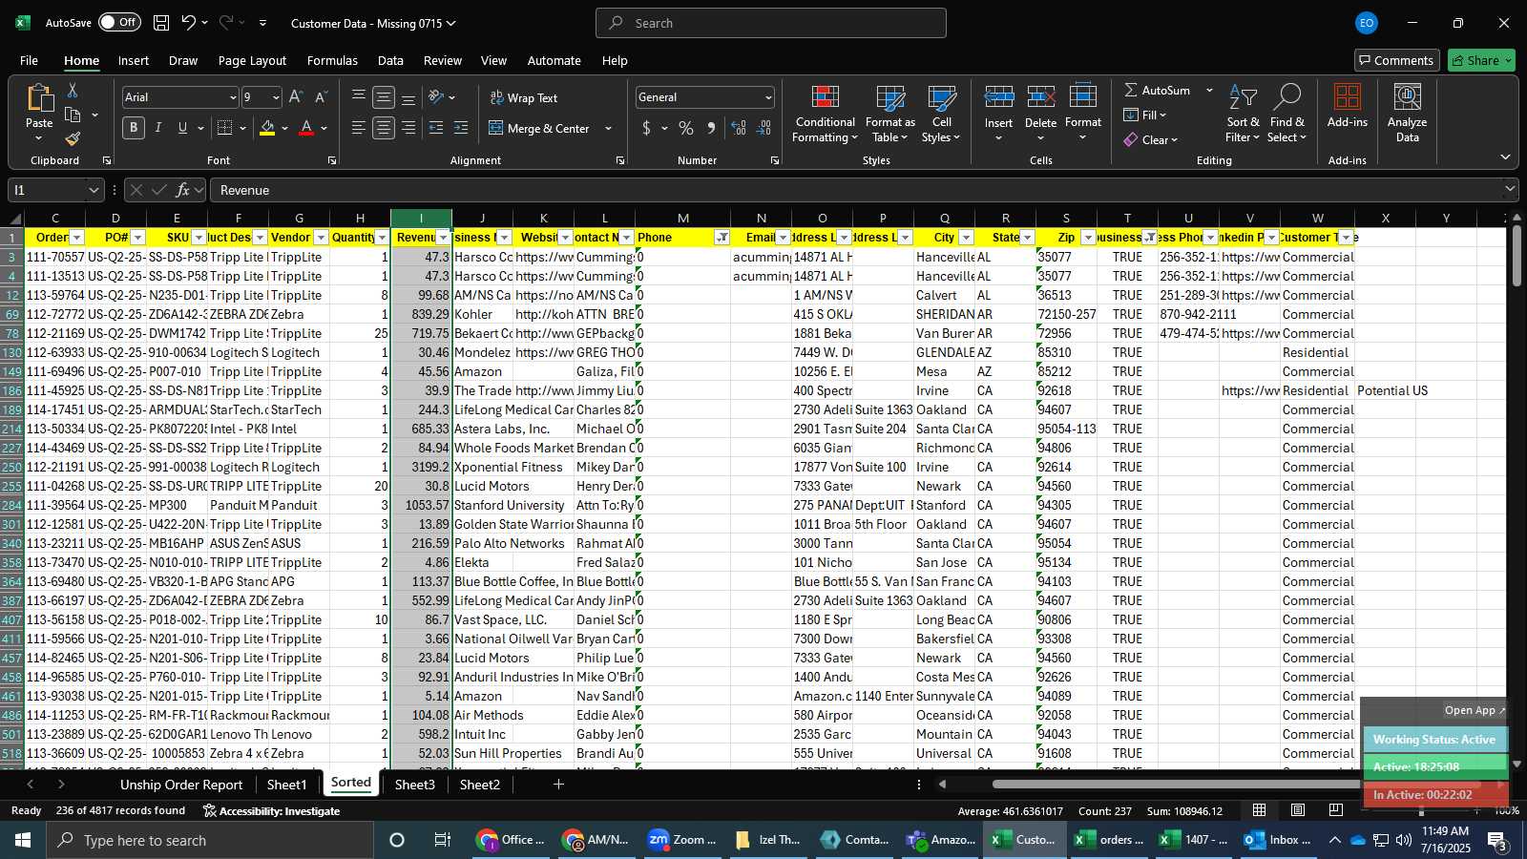This screenshot has height=859, width=1527.
Task: Open the Format cells menu
Action: (1082, 114)
